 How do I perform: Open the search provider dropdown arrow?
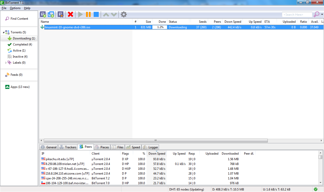(x=322, y=14)
